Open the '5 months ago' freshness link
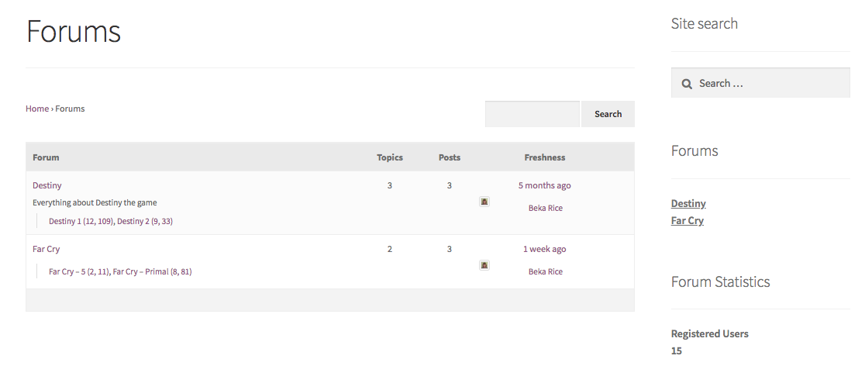865x366 pixels. click(544, 185)
